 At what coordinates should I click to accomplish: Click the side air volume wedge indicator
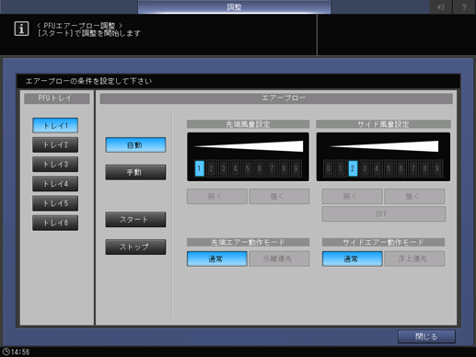384,146
